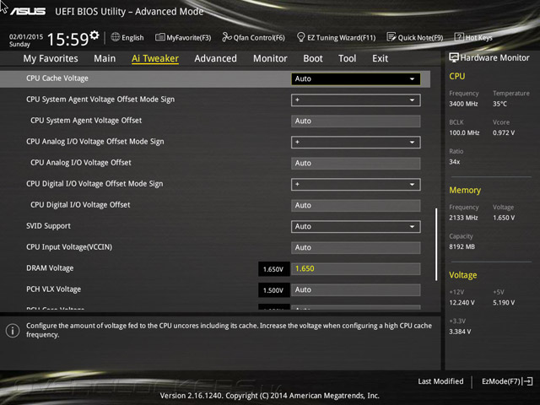The height and width of the screenshot is (405, 540).
Task: Click the settings gear next to clock
Action: pyautogui.click(x=94, y=35)
